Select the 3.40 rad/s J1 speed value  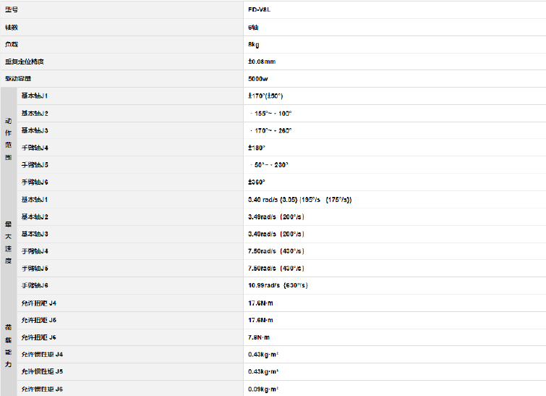coord(299,199)
